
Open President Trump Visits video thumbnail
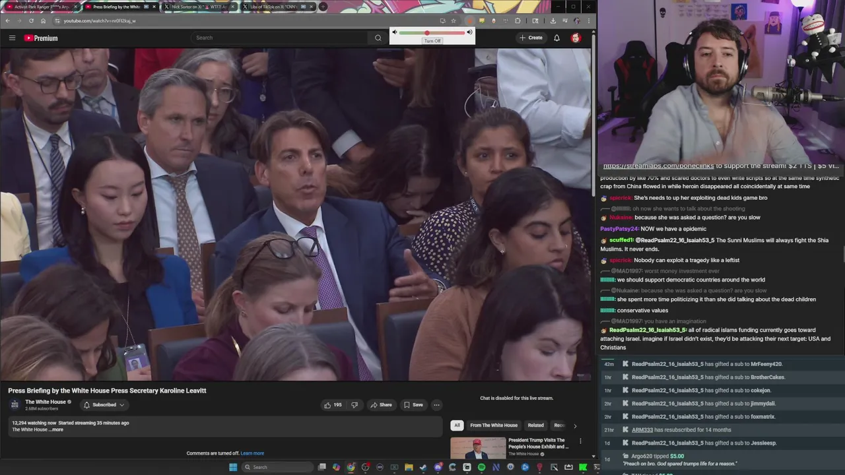click(478, 448)
